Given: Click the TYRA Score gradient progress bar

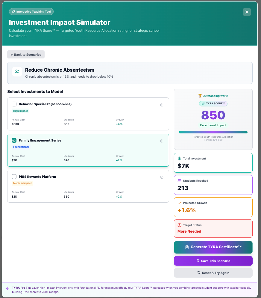Looking at the screenshot, I should coord(213,132).
